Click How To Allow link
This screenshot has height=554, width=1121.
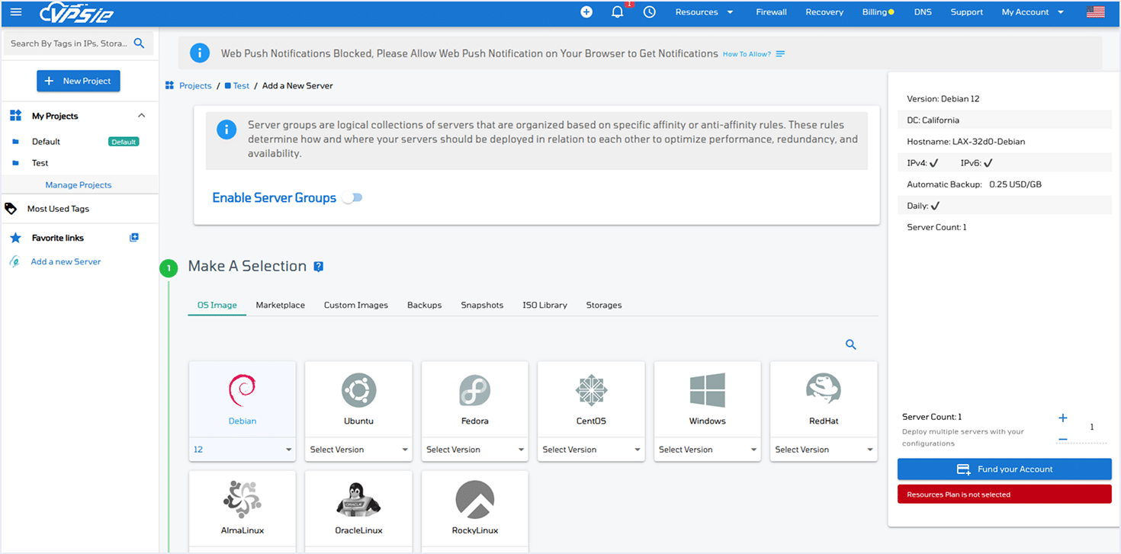pos(747,54)
